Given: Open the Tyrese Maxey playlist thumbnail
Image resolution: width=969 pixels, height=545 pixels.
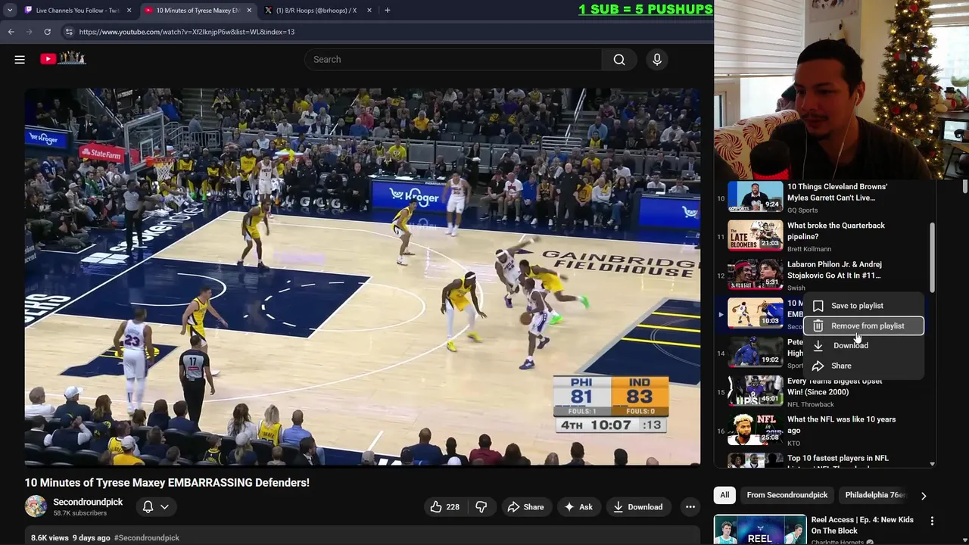Looking at the screenshot, I should coord(756,313).
